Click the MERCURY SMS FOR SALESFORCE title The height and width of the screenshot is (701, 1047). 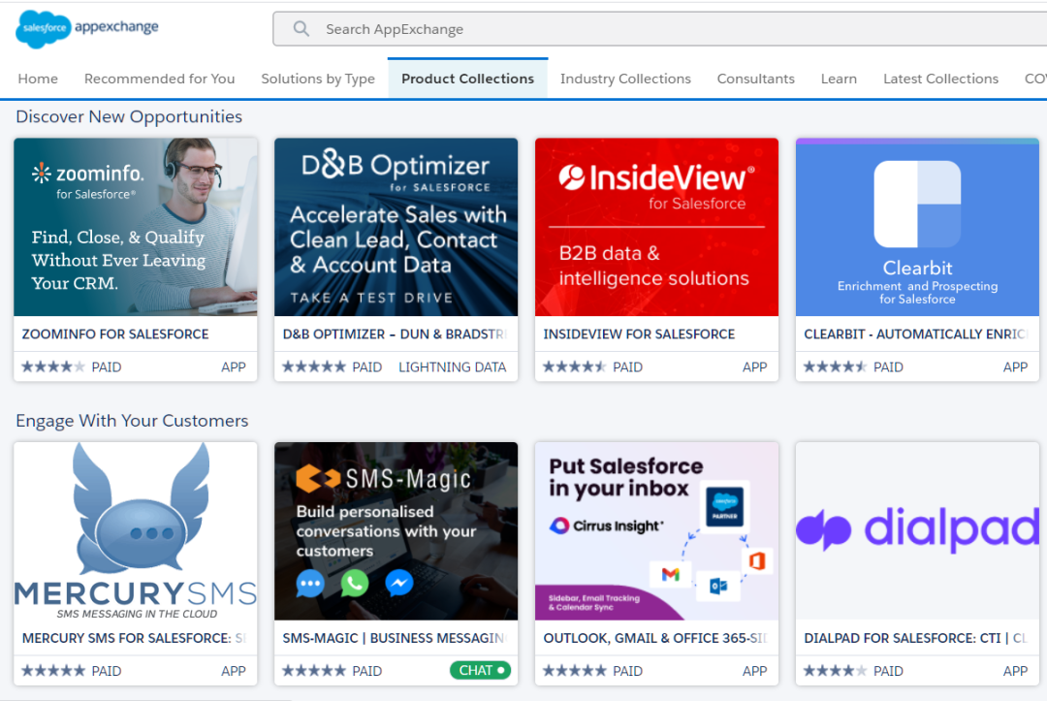pyautogui.click(x=135, y=638)
